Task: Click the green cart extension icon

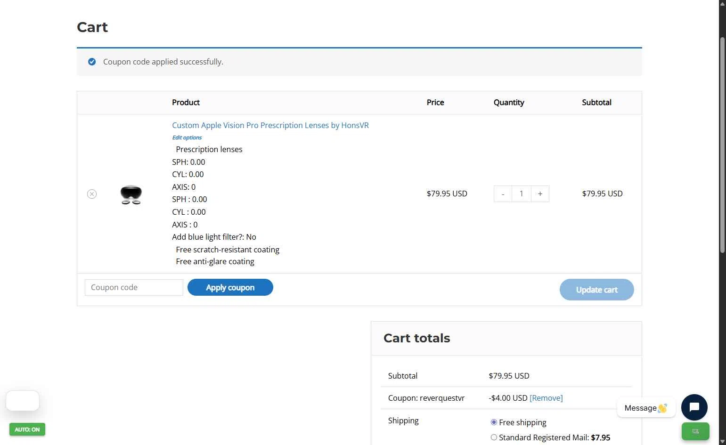Action: click(695, 431)
